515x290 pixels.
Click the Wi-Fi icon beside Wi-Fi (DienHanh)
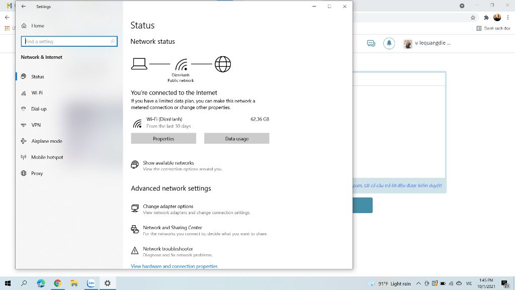pyautogui.click(x=137, y=123)
